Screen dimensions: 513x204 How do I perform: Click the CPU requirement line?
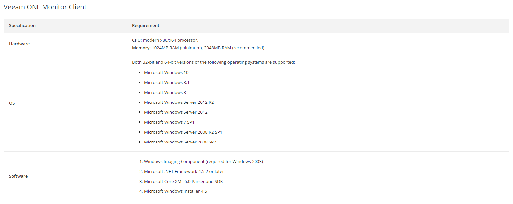(x=165, y=40)
